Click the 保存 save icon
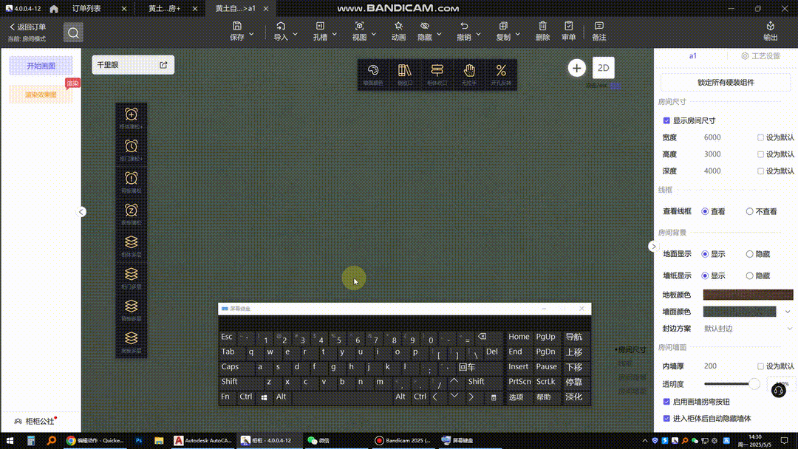Image resolution: width=798 pixels, height=449 pixels. click(x=237, y=26)
